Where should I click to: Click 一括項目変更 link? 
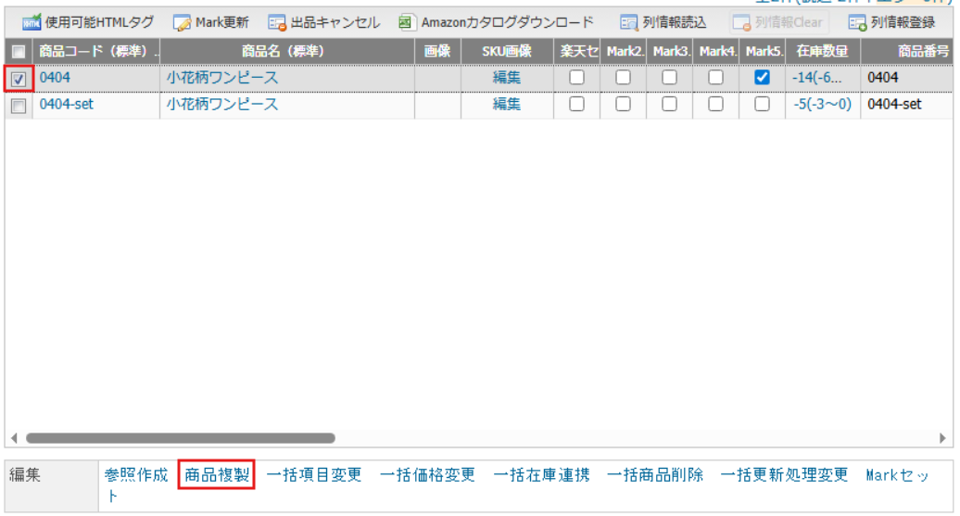[x=314, y=475]
